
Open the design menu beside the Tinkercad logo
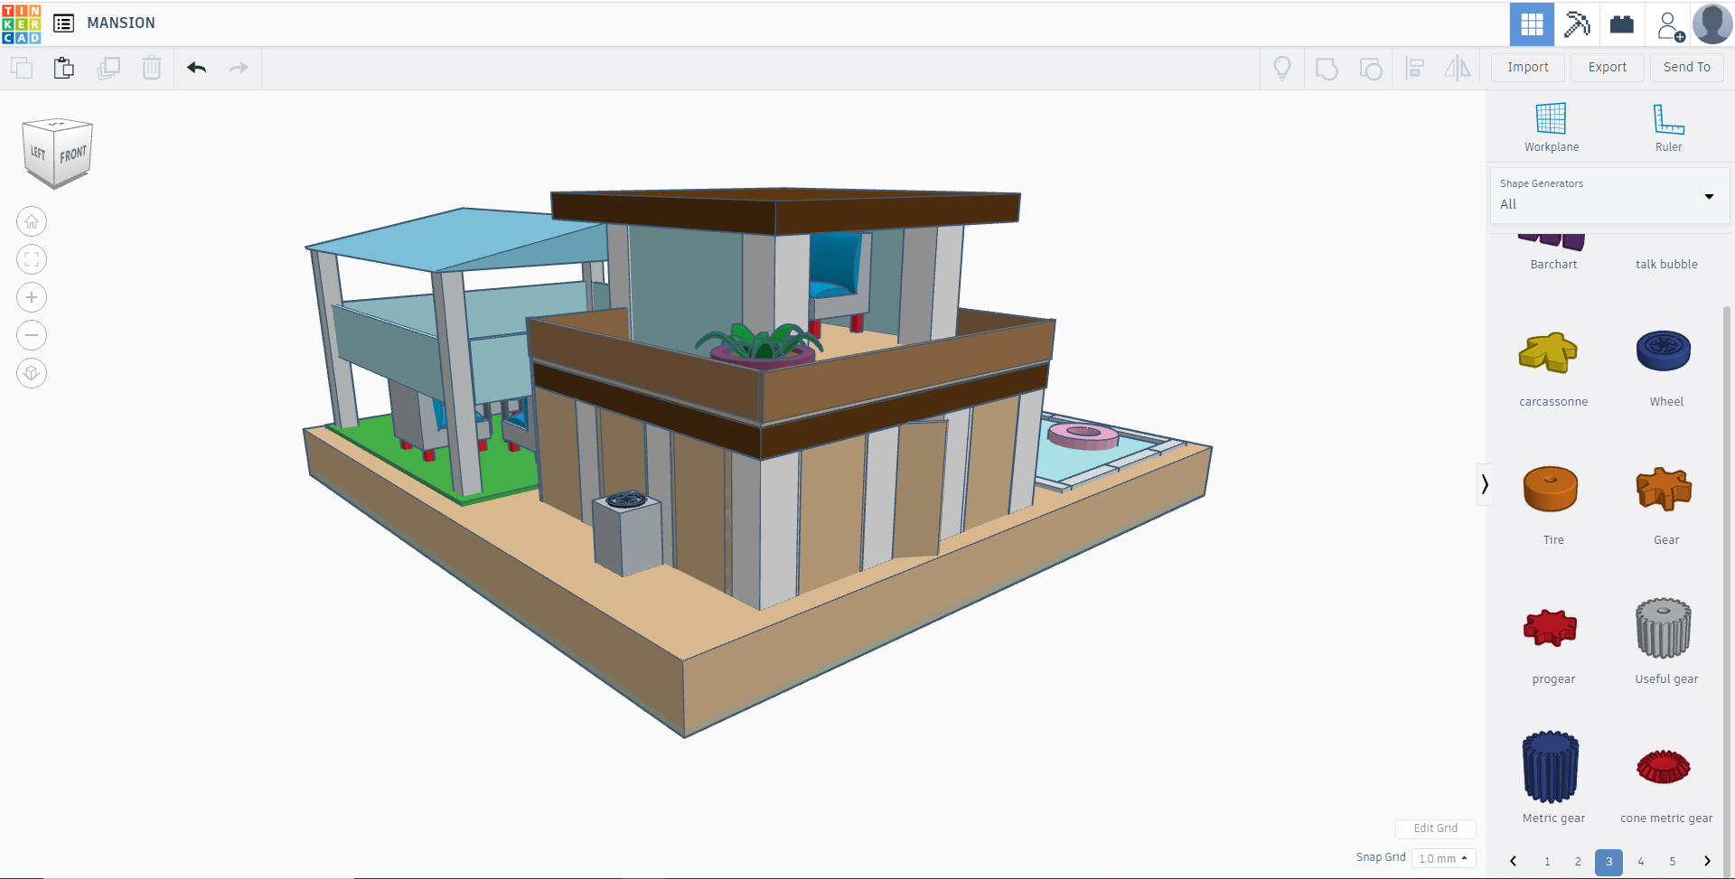click(x=63, y=23)
